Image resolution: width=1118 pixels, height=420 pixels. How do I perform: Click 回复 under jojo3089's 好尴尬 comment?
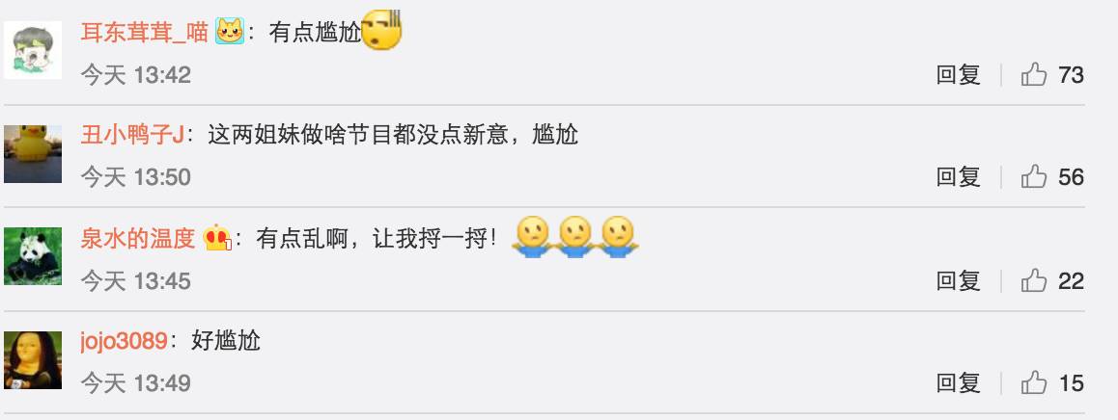959,383
